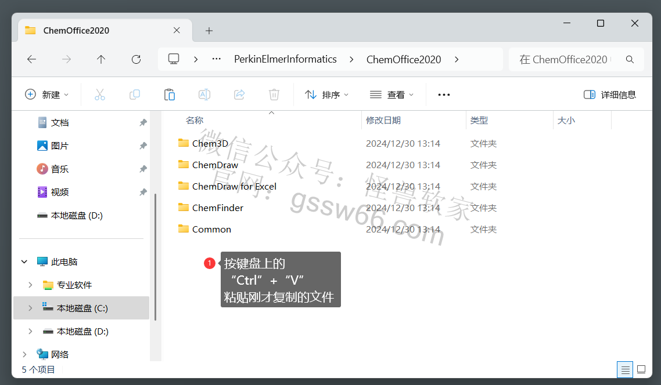Image resolution: width=661 pixels, height=385 pixels.
Task: Open the 新建 dropdown menu
Action: pyautogui.click(x=47, y=95)
